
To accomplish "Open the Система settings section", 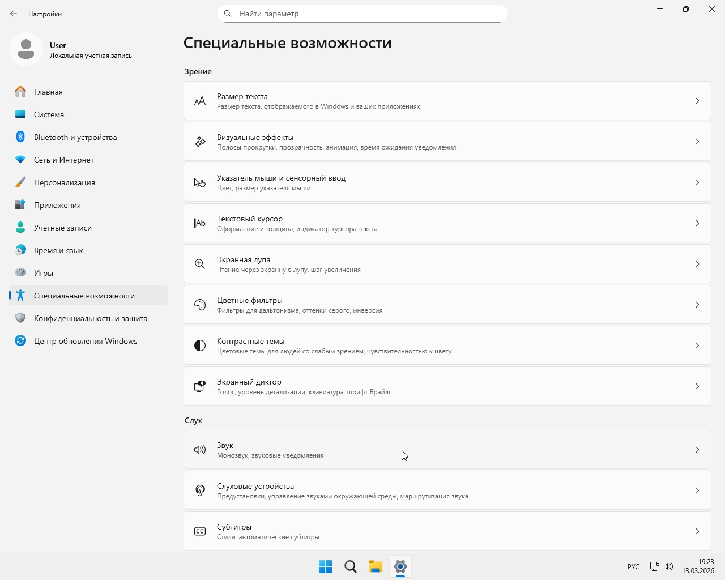I will coord(88,114).
